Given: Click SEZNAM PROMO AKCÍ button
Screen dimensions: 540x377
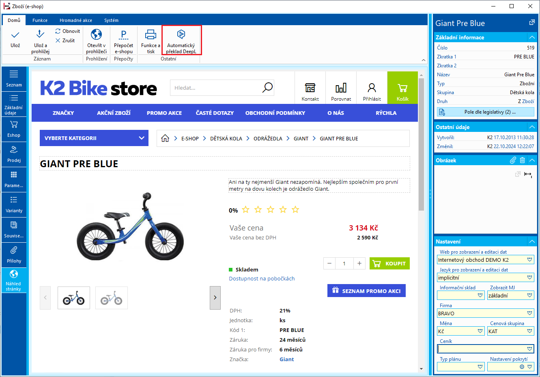Looking at the screenshot, I should tap(366, 291).
